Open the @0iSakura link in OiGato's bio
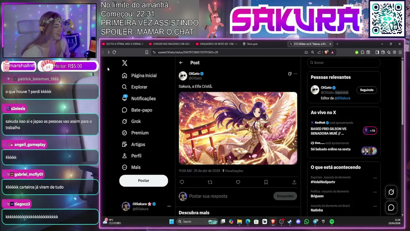 point(342,98)
